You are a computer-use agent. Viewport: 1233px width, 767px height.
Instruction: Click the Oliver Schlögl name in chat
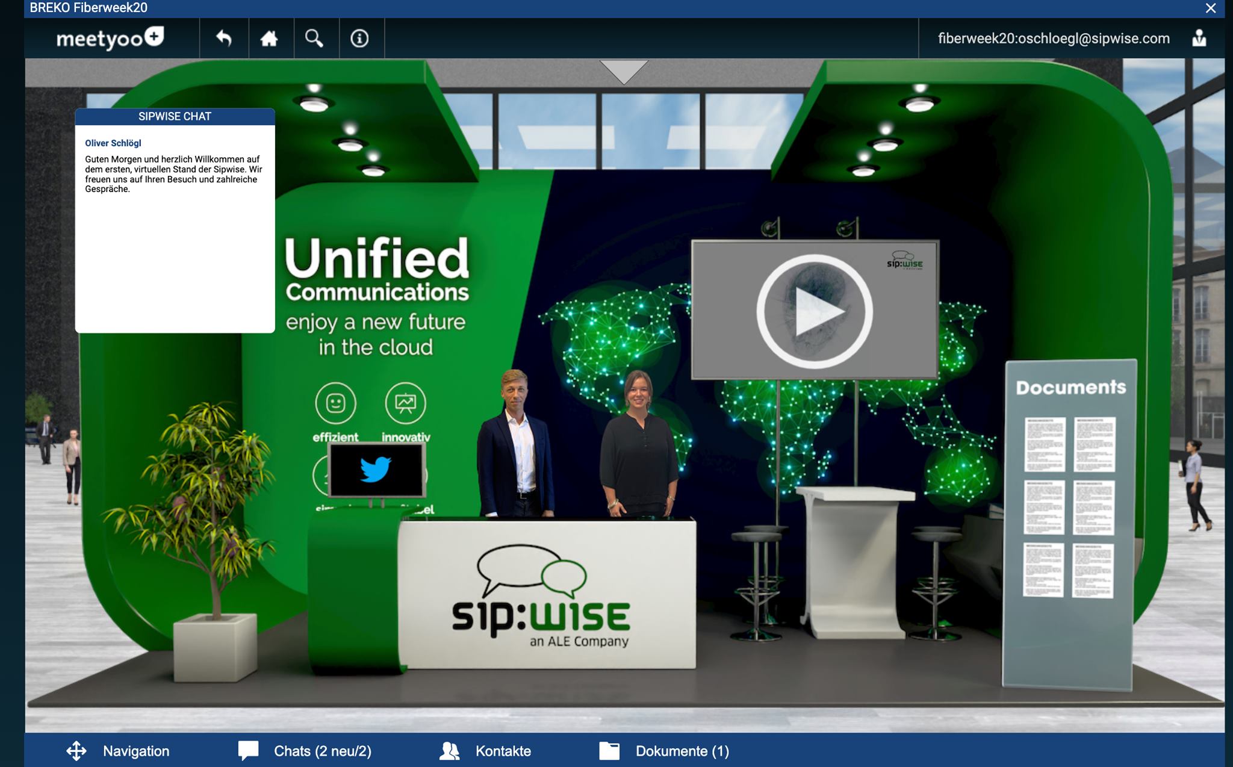113,143
